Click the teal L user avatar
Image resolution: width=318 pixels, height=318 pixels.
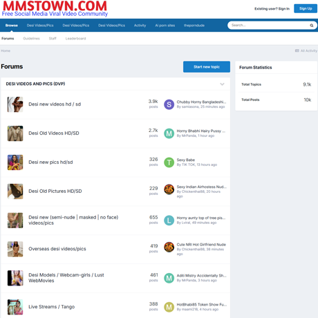click(169, 221)
